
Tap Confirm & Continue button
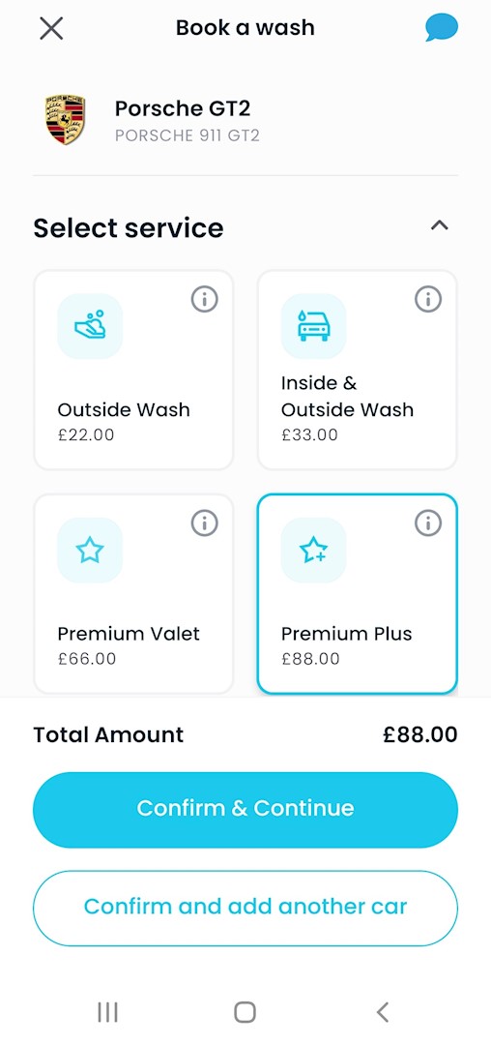click(x=245, y=810)
